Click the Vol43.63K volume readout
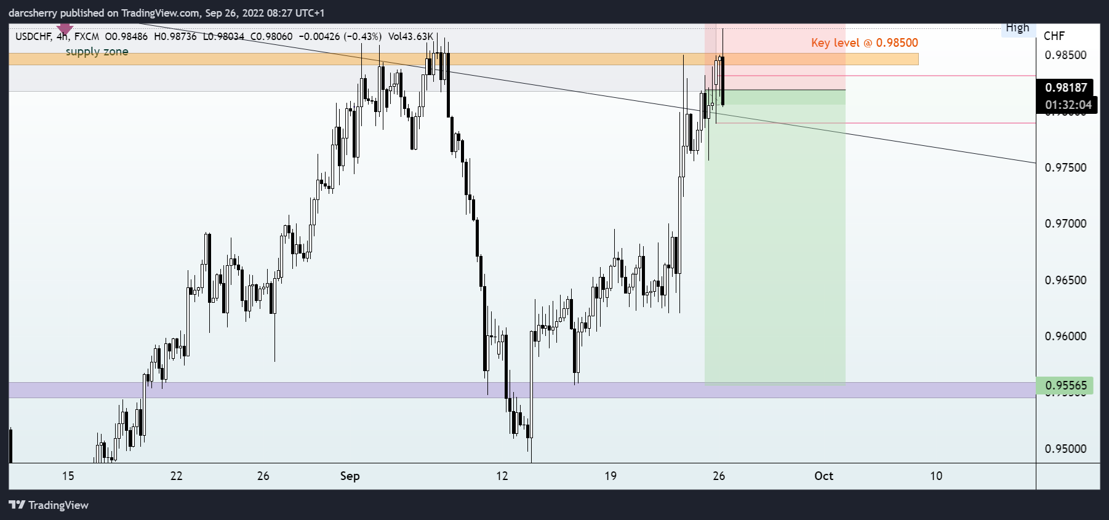The height and width of the screenshot is (520, 1109). tap(410, 36)
